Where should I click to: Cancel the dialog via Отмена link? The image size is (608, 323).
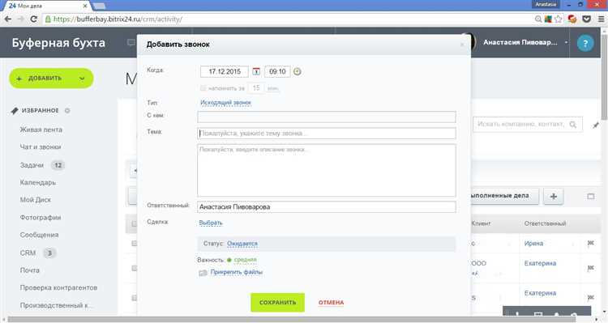(x=331, y=303)
